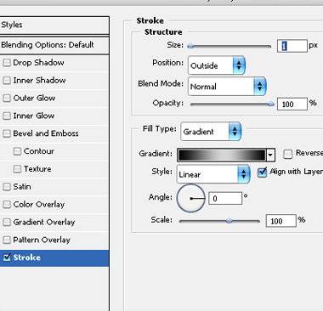Enable Bevel and Emboss checkbox

[7, 133]
